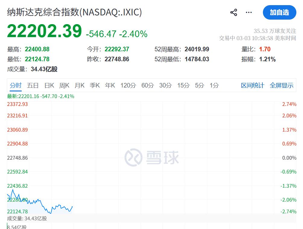Screen dimensions: 303x229
Task: Open the 1分 interval chart
Action: [215, 85]
